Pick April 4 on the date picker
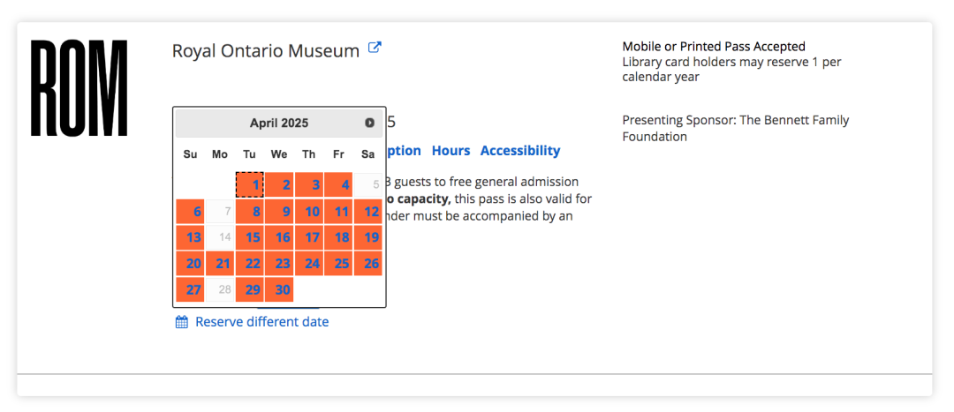The width and height of the screenshot is (954, 412). [338, 184]
